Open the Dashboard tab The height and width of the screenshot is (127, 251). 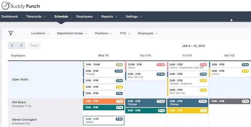(x=9, y=16)
